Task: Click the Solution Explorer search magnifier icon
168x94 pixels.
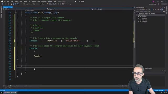Action: [163, 11]
